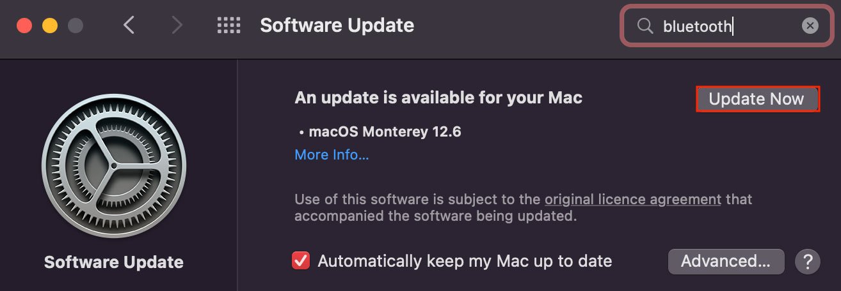Click the Software Update gear icon
Screen dimensions: 841x291
click(114, 166)
